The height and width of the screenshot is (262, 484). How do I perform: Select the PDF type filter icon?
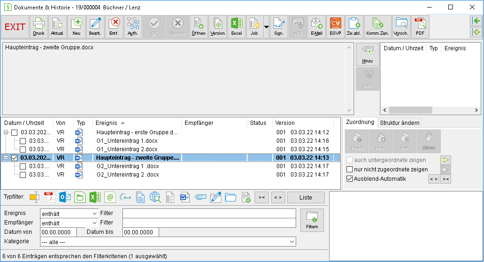pyautogui.click(x=49, y=197)
